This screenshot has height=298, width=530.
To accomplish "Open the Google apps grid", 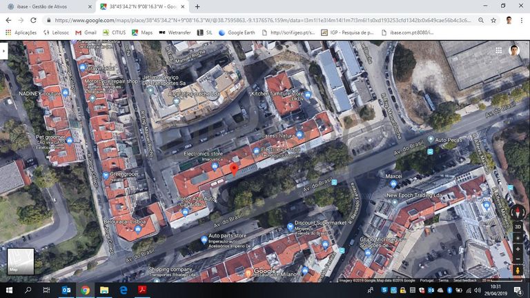I will (x=498, y=50).
